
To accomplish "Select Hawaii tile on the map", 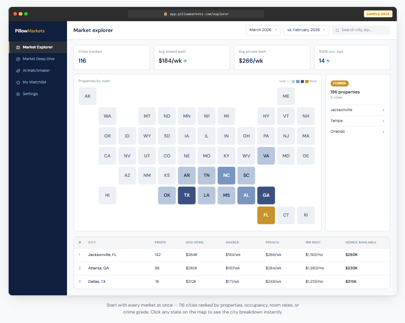I will 107,195.
